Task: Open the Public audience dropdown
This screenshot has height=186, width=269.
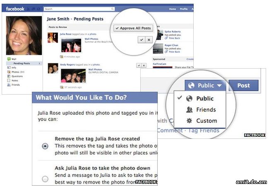Action: coord(205,85)
